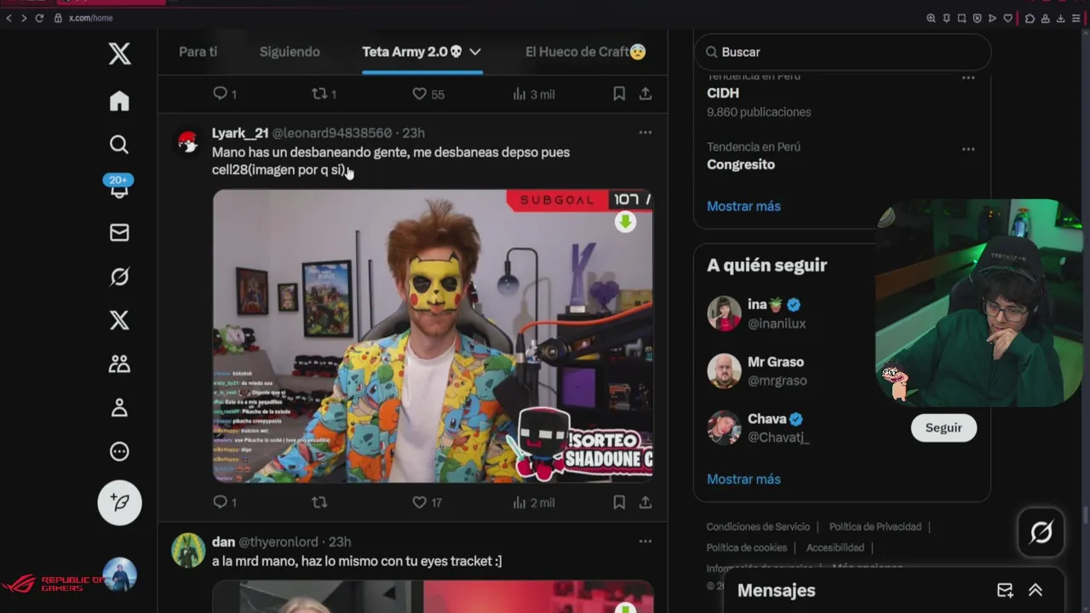
Task: Switch to the Siguiendo tab
Action: [290, 52]
